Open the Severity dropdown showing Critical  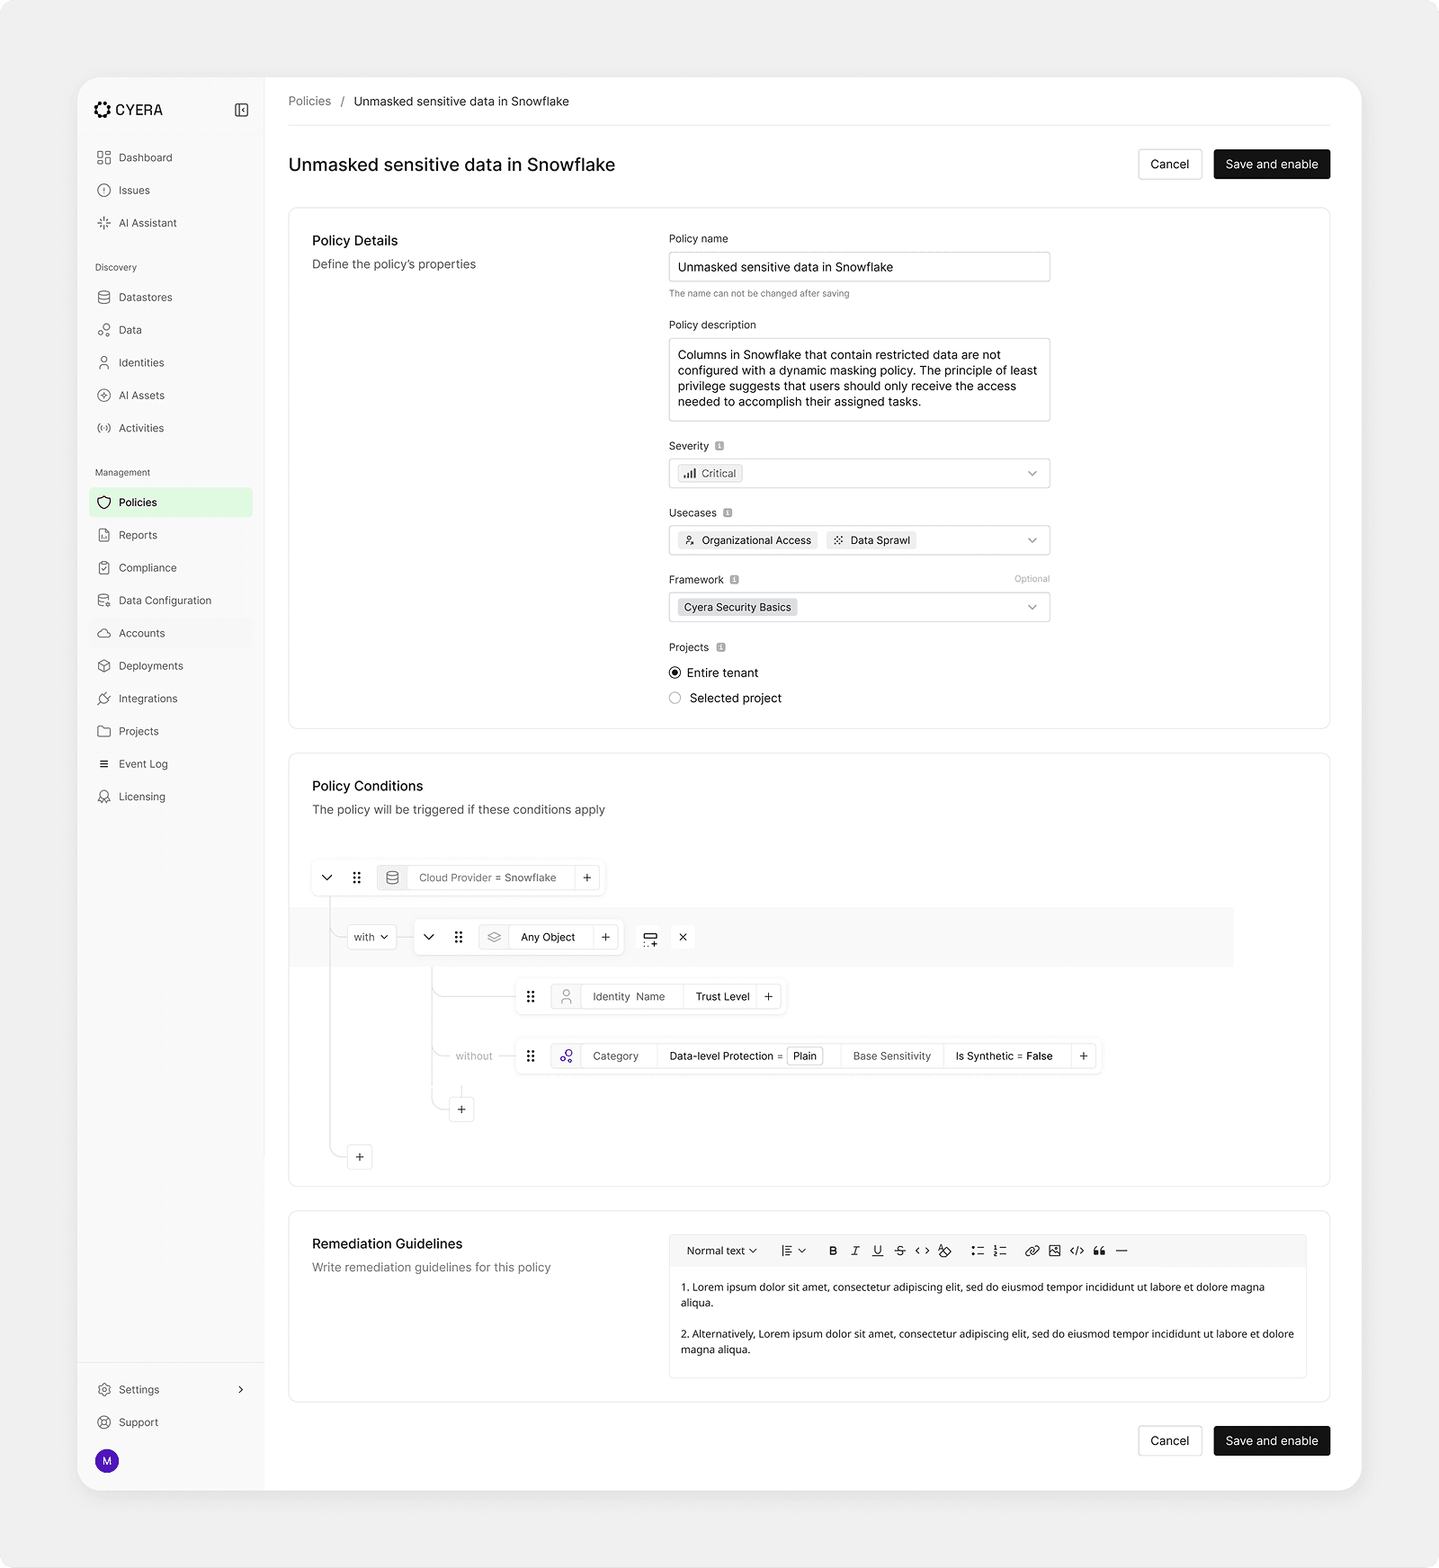pos(859,473)
